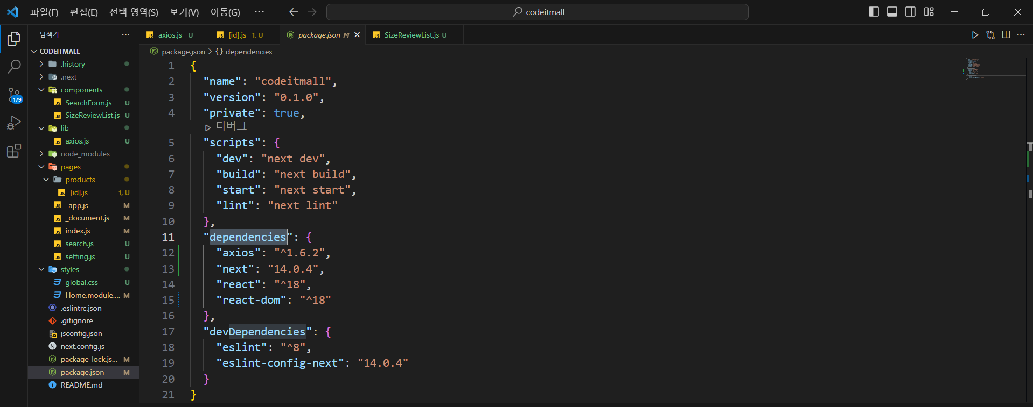The image size is (1033, 407).
Task: Open the 편집(E) menu
Action: (x=84, y=12)
